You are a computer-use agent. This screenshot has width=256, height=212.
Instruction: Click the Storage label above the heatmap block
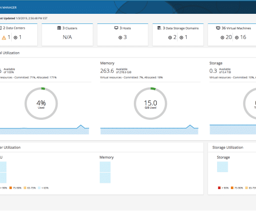(223, 157)
